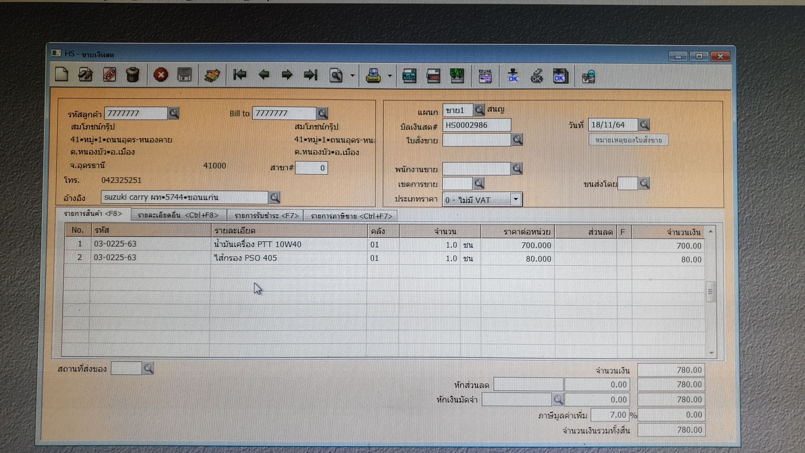Click the trash can delete icon
This screenshot has width=805, height=453.
point(133,75)
